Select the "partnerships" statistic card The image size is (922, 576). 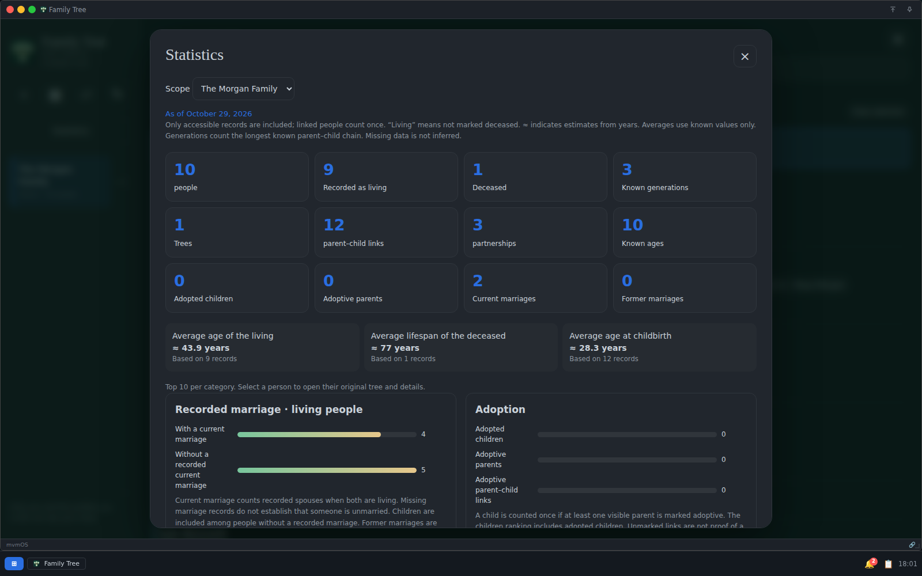(535, 233)
